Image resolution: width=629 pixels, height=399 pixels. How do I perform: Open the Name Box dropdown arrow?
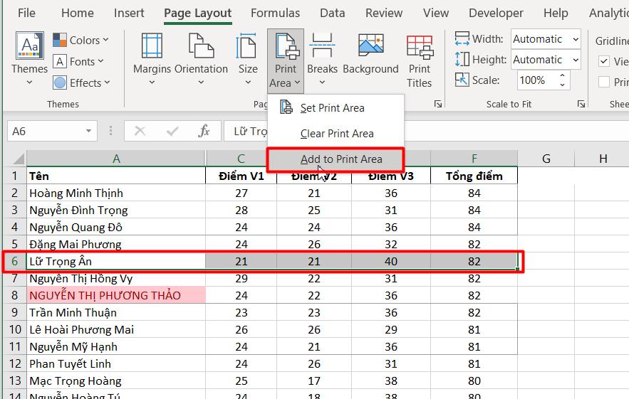click(x=89, y=131)
